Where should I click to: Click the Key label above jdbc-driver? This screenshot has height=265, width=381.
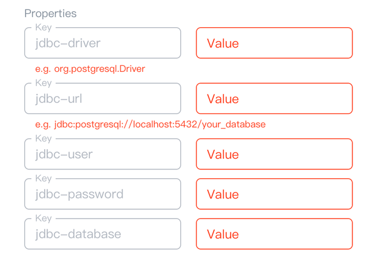(x=43, y=27)
